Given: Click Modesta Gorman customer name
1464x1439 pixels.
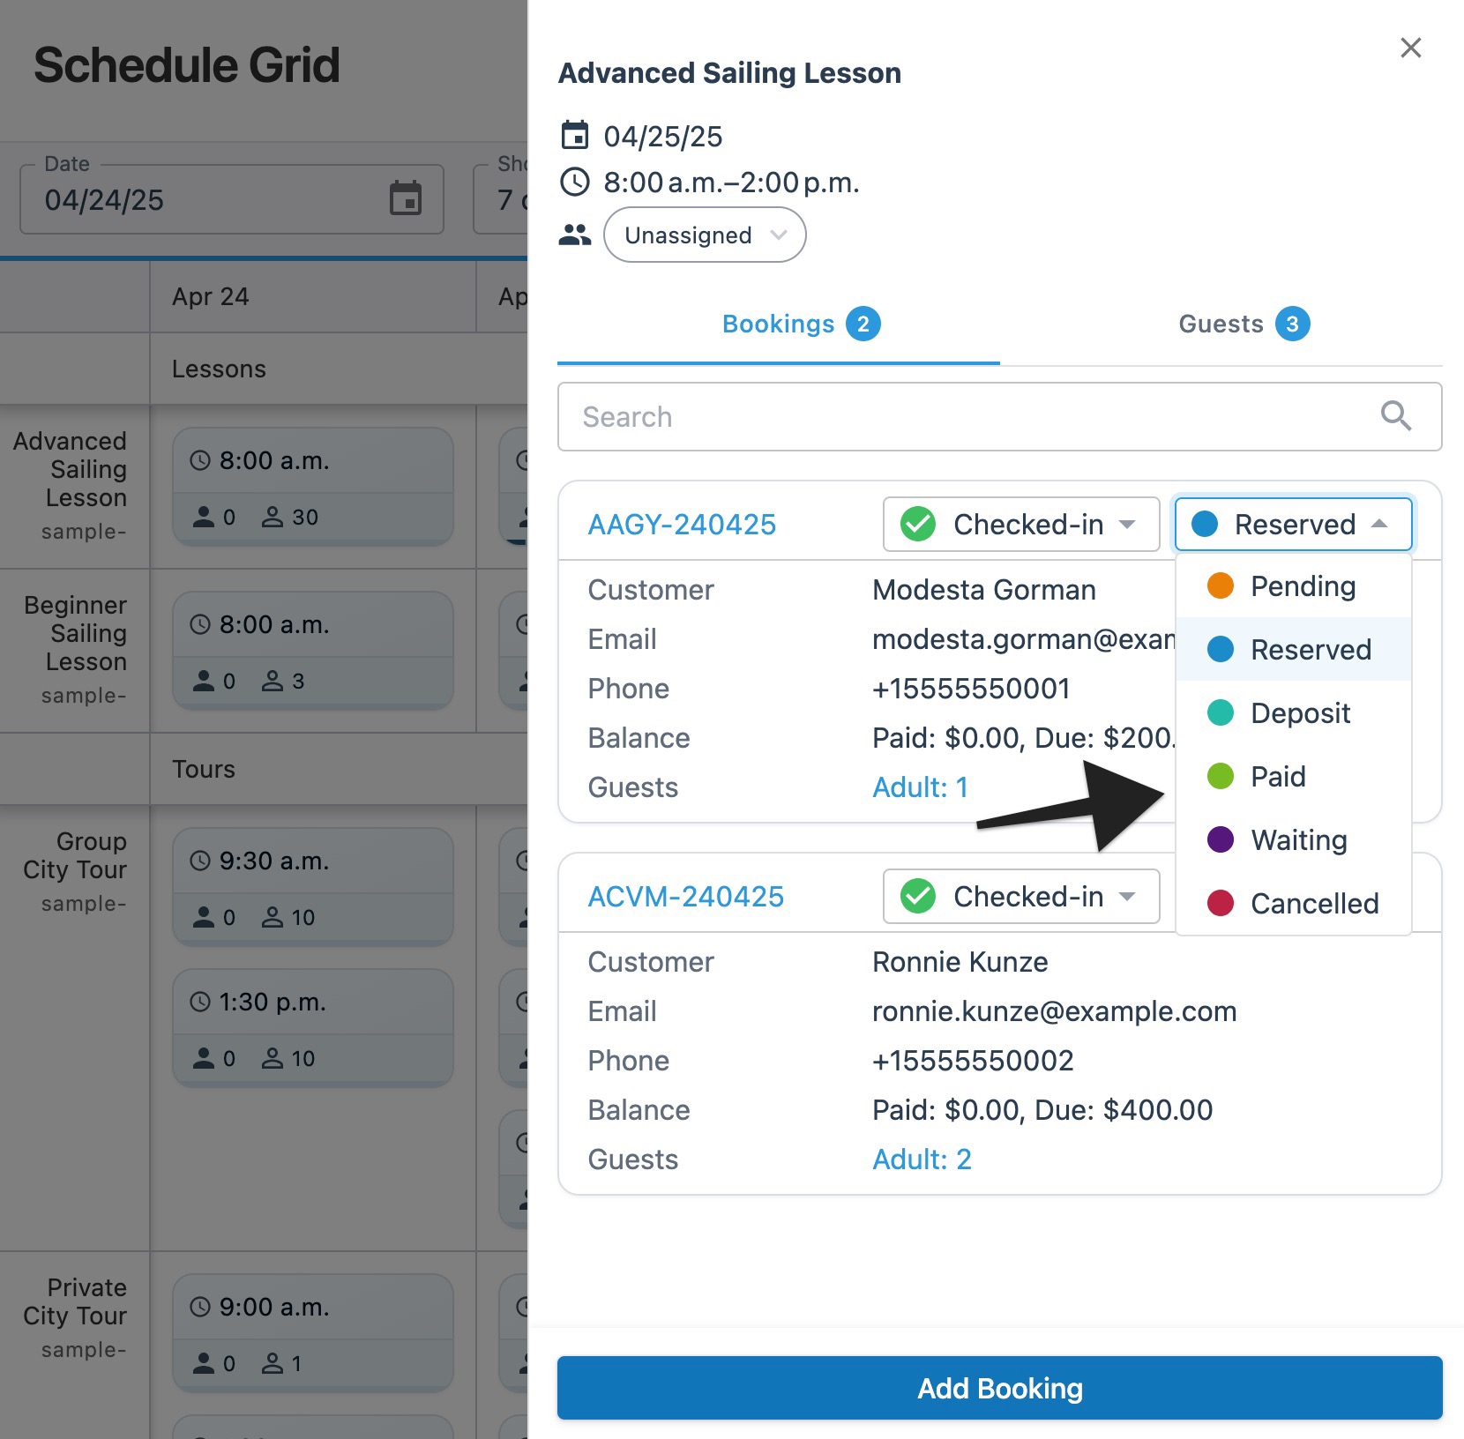Looking at the screenshot, I should coord(984,590).
